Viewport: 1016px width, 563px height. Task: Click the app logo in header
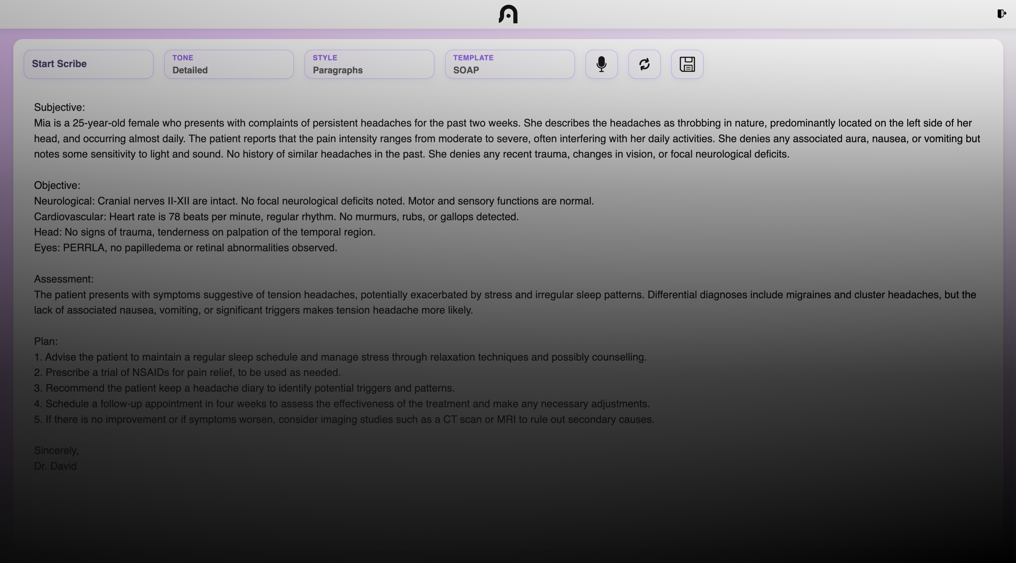tap(508, 14)
